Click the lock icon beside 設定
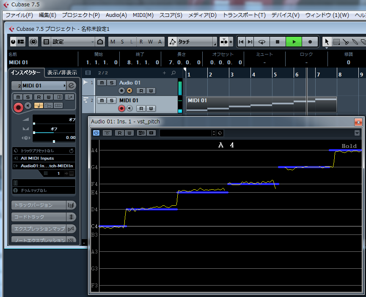Viewport: 366px width, 297px height. click(100, 42)
